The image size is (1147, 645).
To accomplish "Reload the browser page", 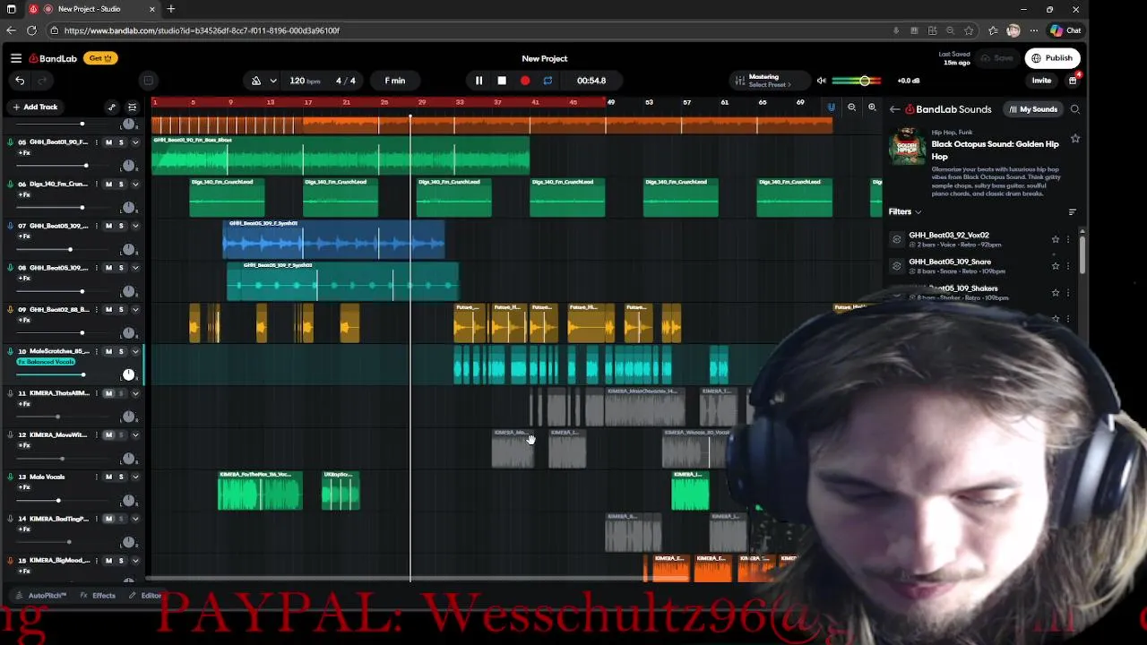I will [31, 30].
